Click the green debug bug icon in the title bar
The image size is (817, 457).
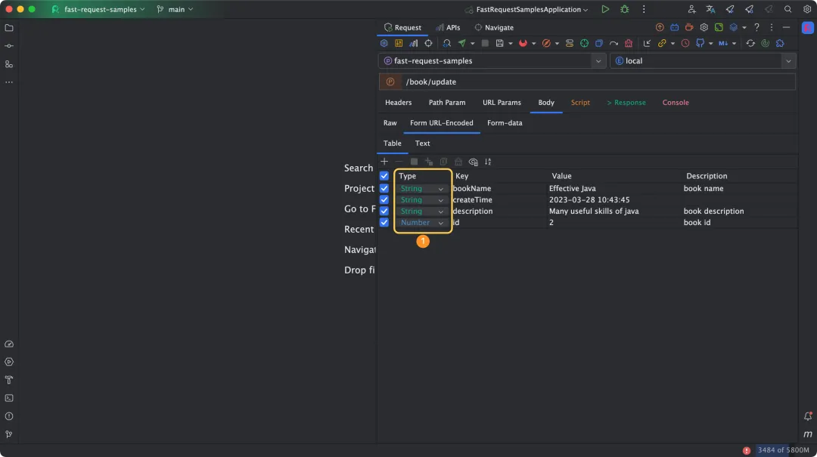(624, 9)
